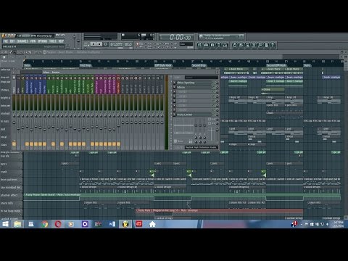Viewport: 348px width, 261px height.
Task: Jump to the First Drop playlist marker
Action: pyautogui.click(x=86, y=65)
